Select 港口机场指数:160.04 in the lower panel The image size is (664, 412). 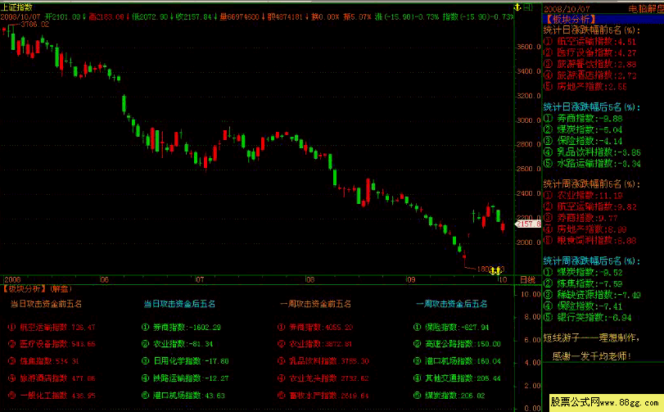point(457,361)
